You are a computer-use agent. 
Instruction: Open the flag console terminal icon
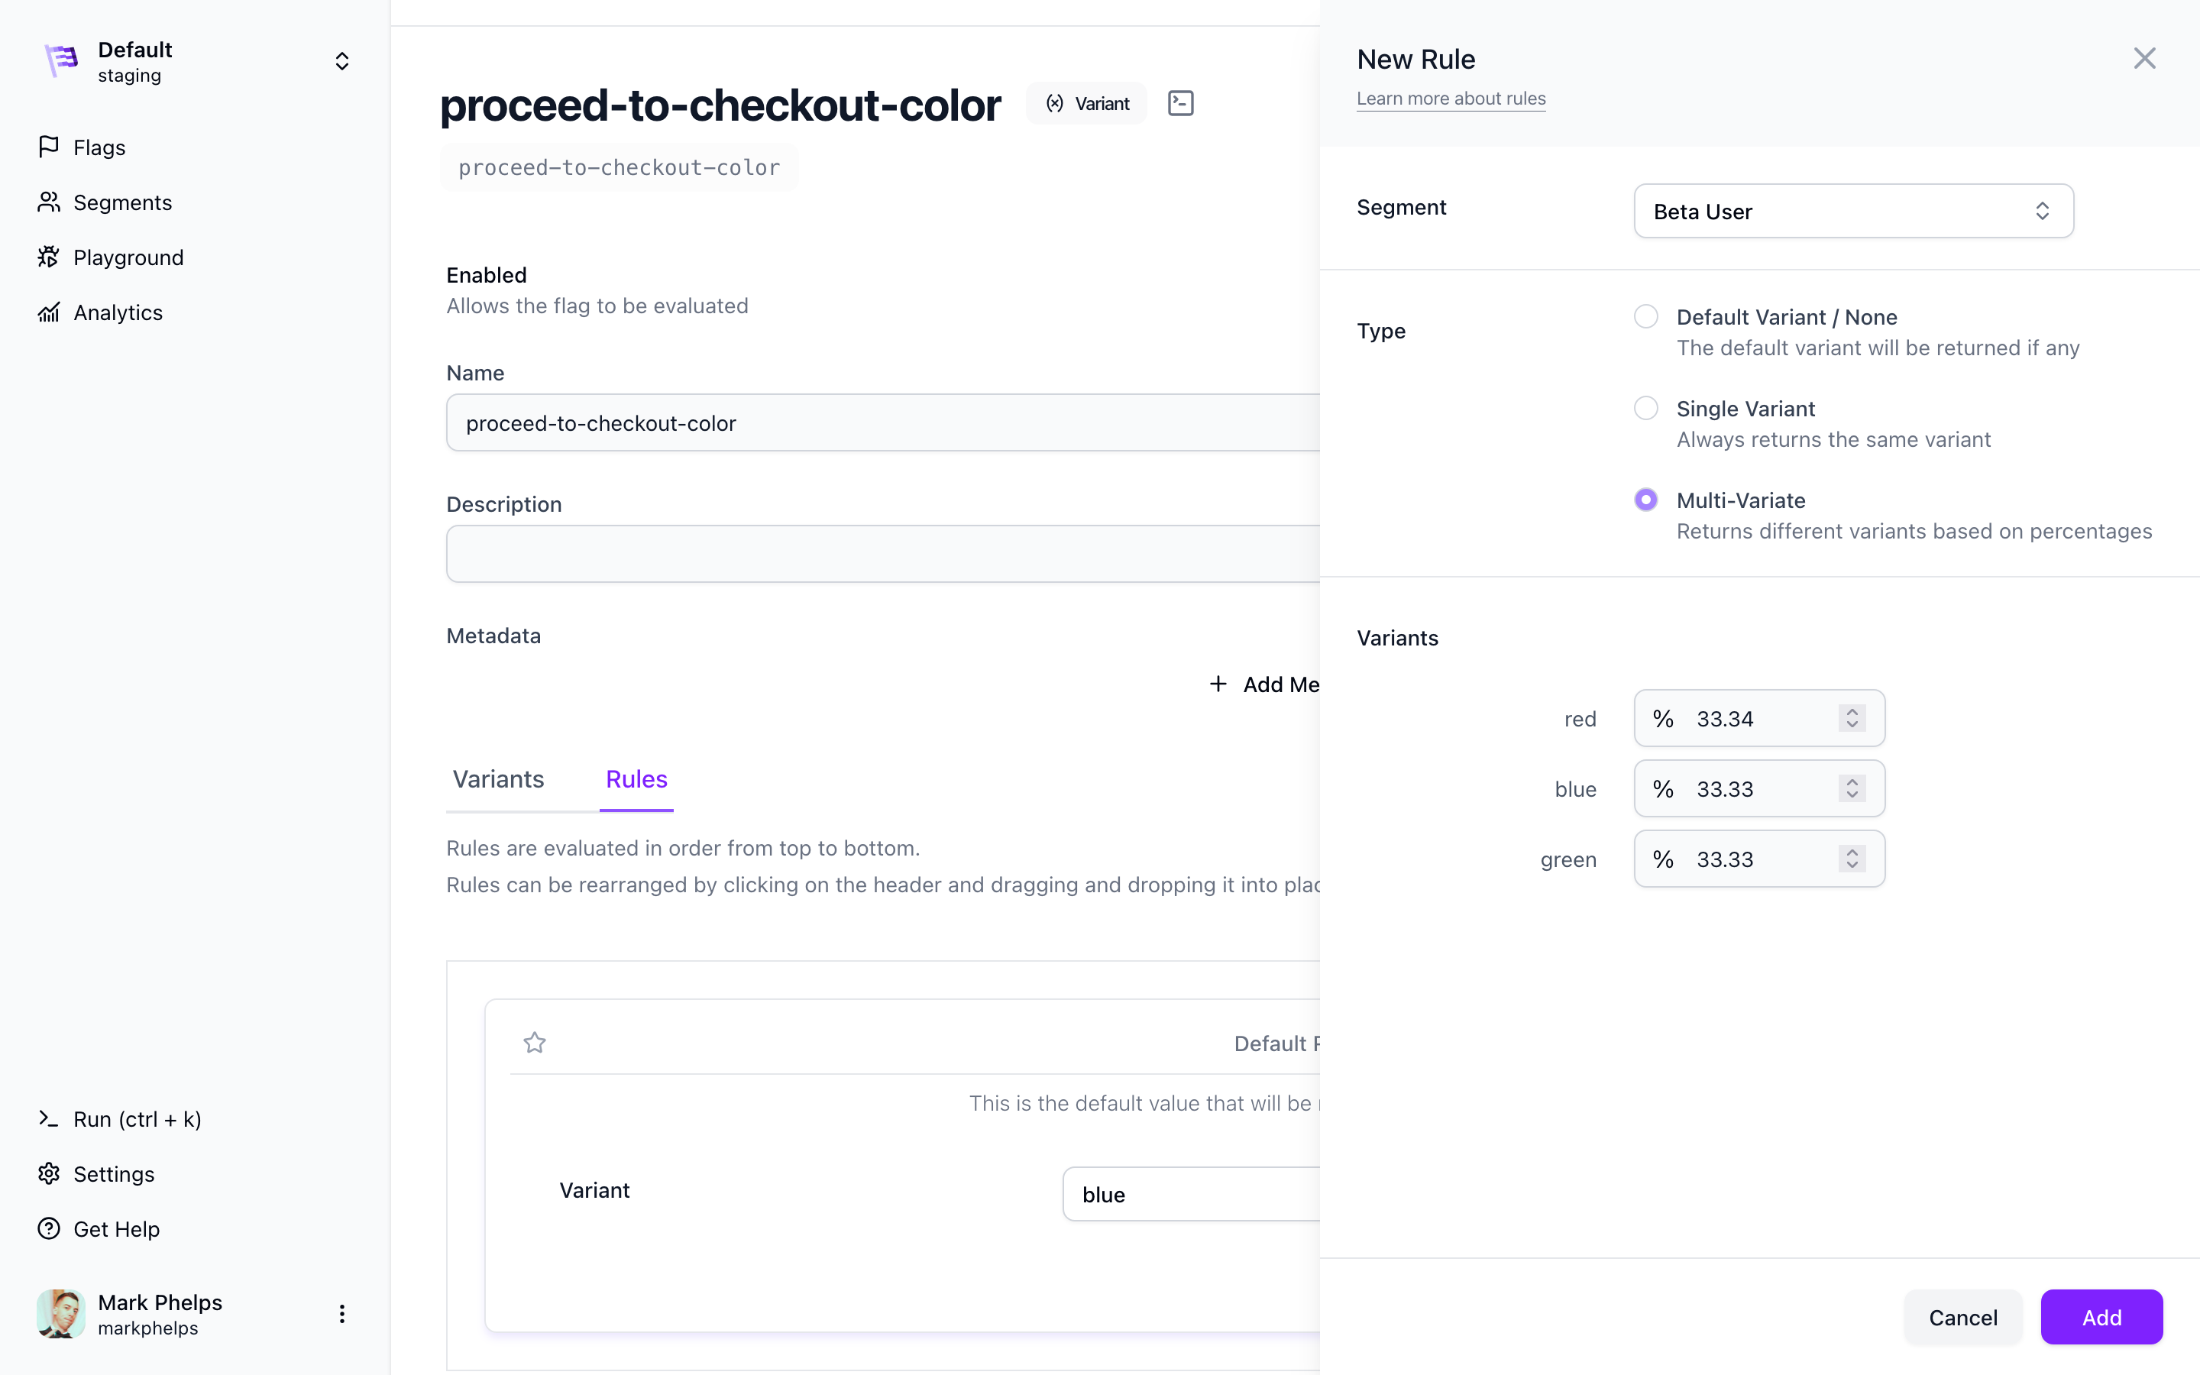click(x=1180, y=103)
